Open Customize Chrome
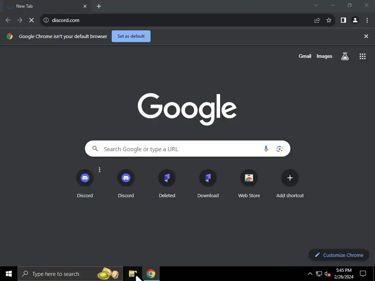 tap(339, 255)
